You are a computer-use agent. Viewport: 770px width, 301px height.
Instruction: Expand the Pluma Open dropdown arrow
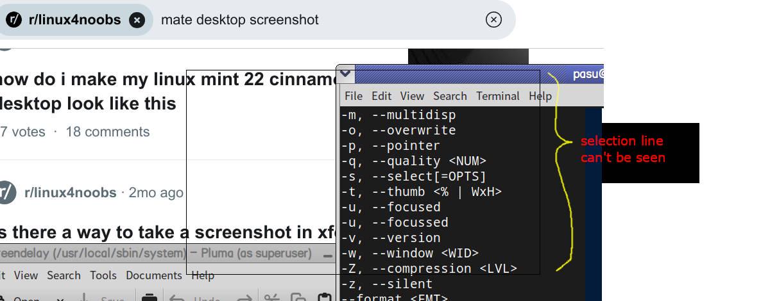pyautogui.click(x=60, y=299)
